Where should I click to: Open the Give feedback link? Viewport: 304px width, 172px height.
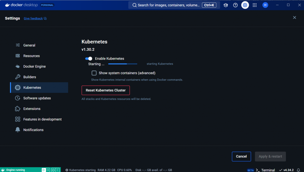[33, 18]
